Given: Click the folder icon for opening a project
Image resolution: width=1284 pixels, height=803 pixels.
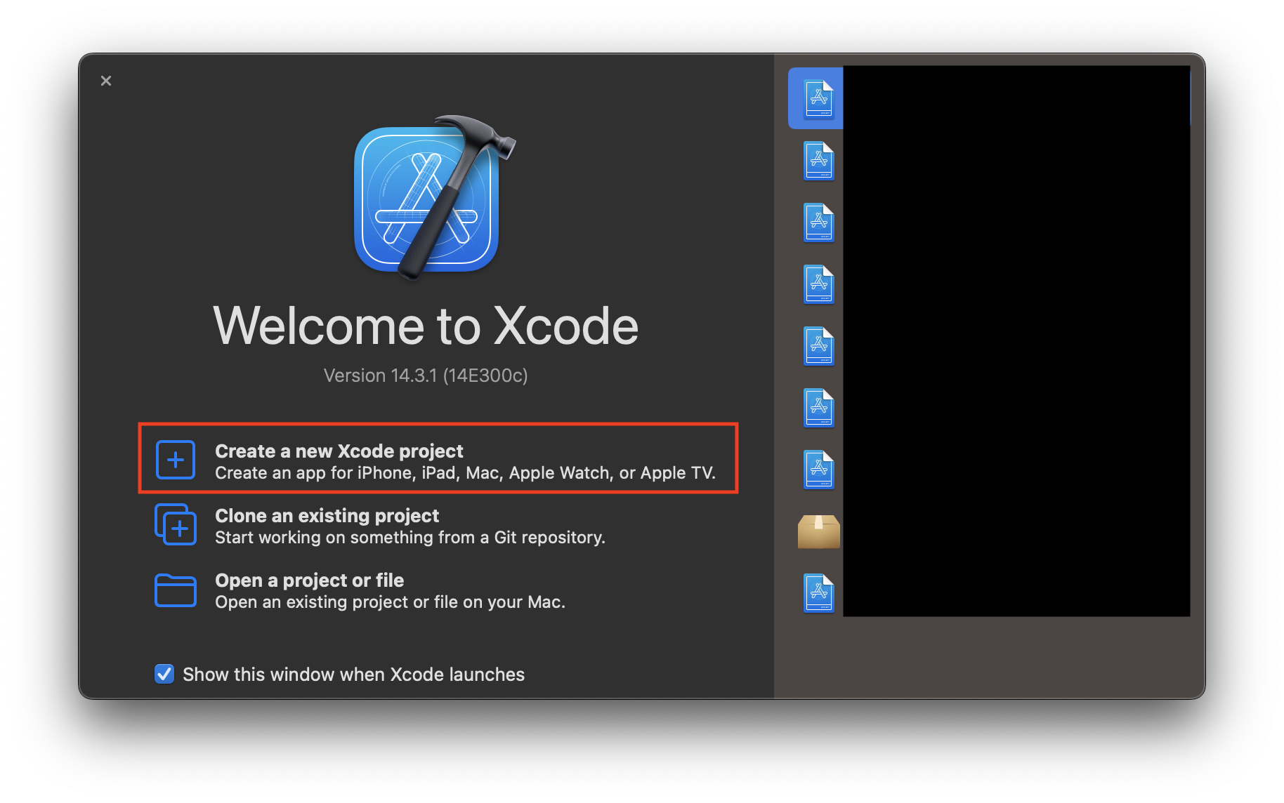Looking at the screenshot, I should coord(176,590).
